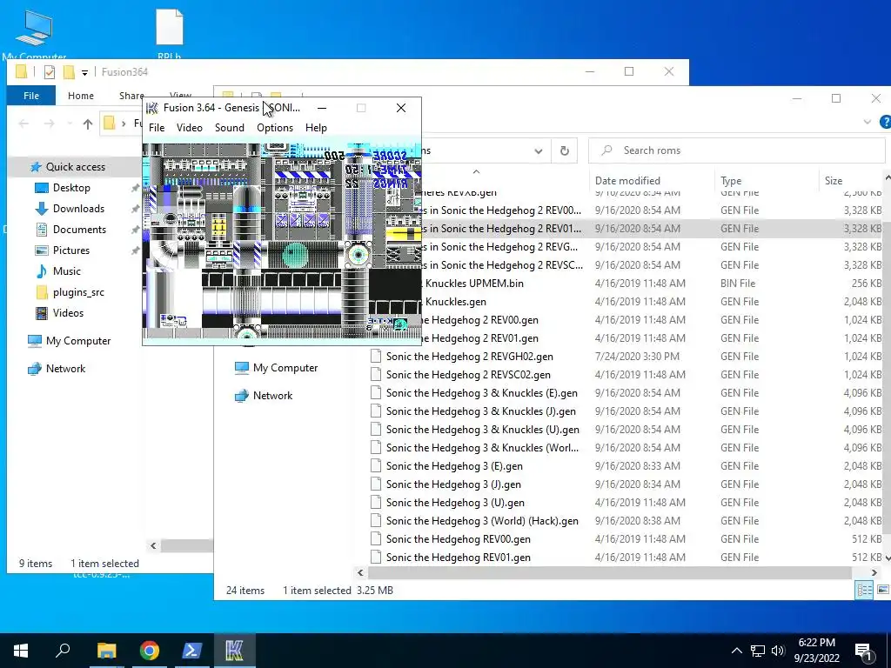Show hidden system tray icons
Image resolution: width=891 pixels, height=668 pixels.
click(737, 651)
